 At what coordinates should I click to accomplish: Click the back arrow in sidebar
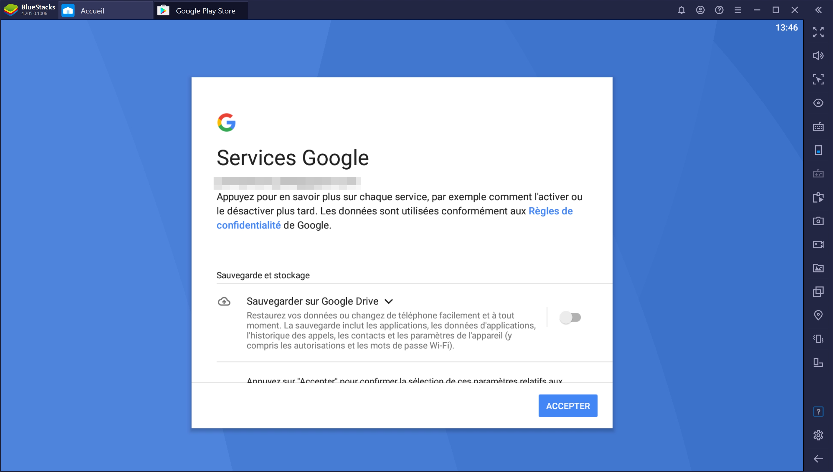tap(818, 459)
